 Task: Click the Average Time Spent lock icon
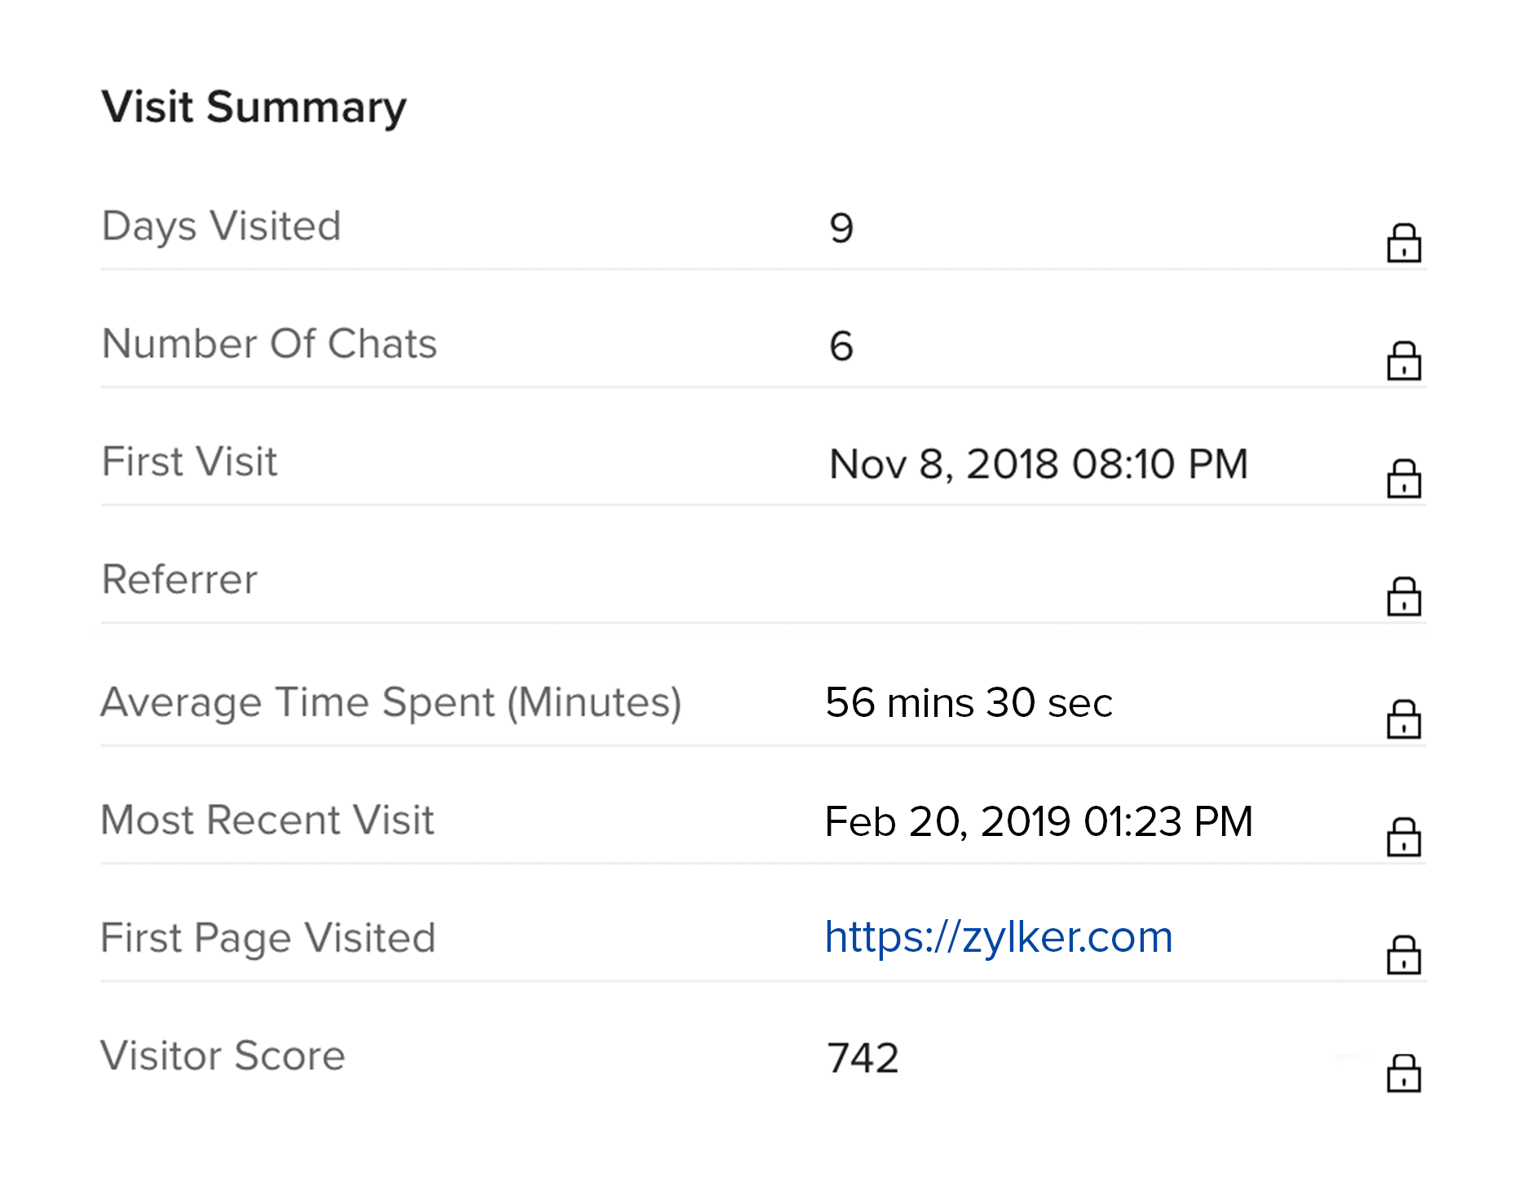tap(1403, 719)
